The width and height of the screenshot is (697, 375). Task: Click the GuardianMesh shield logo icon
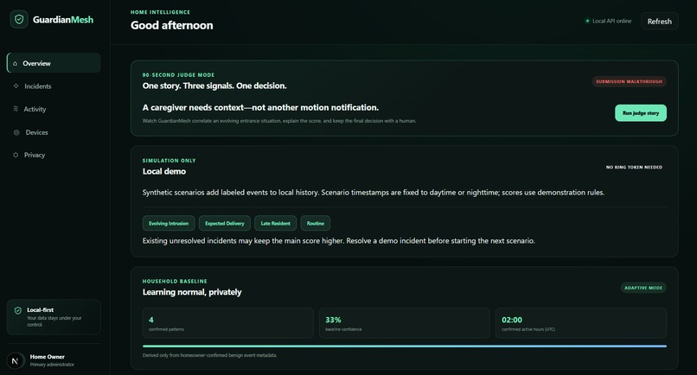pos(19,20)
